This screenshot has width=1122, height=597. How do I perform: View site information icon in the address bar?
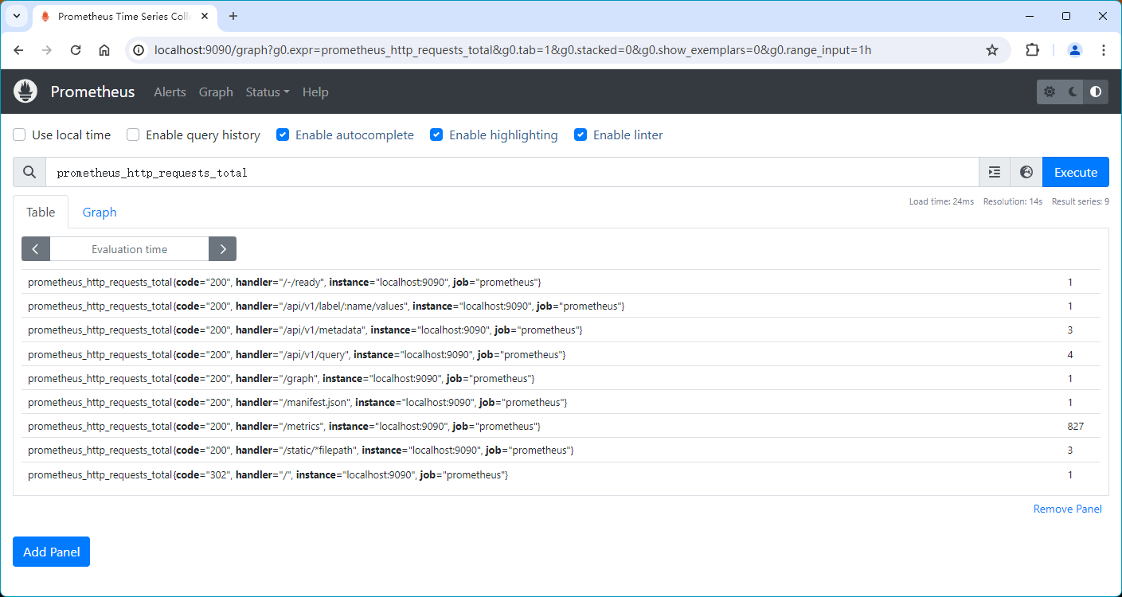click(139, 50)
